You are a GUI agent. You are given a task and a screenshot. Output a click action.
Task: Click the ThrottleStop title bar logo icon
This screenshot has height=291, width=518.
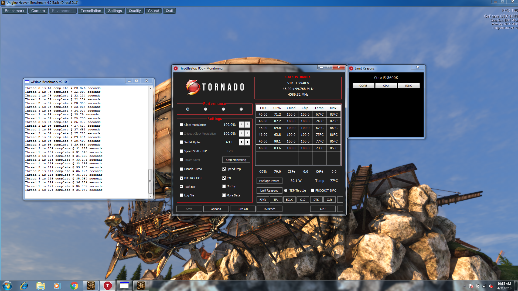176,68
